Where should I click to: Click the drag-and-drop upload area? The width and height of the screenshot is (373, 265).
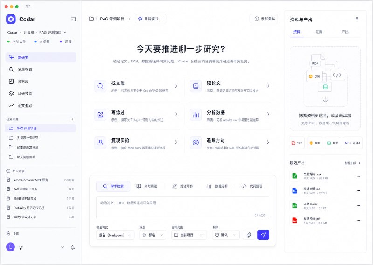(325, 88)
